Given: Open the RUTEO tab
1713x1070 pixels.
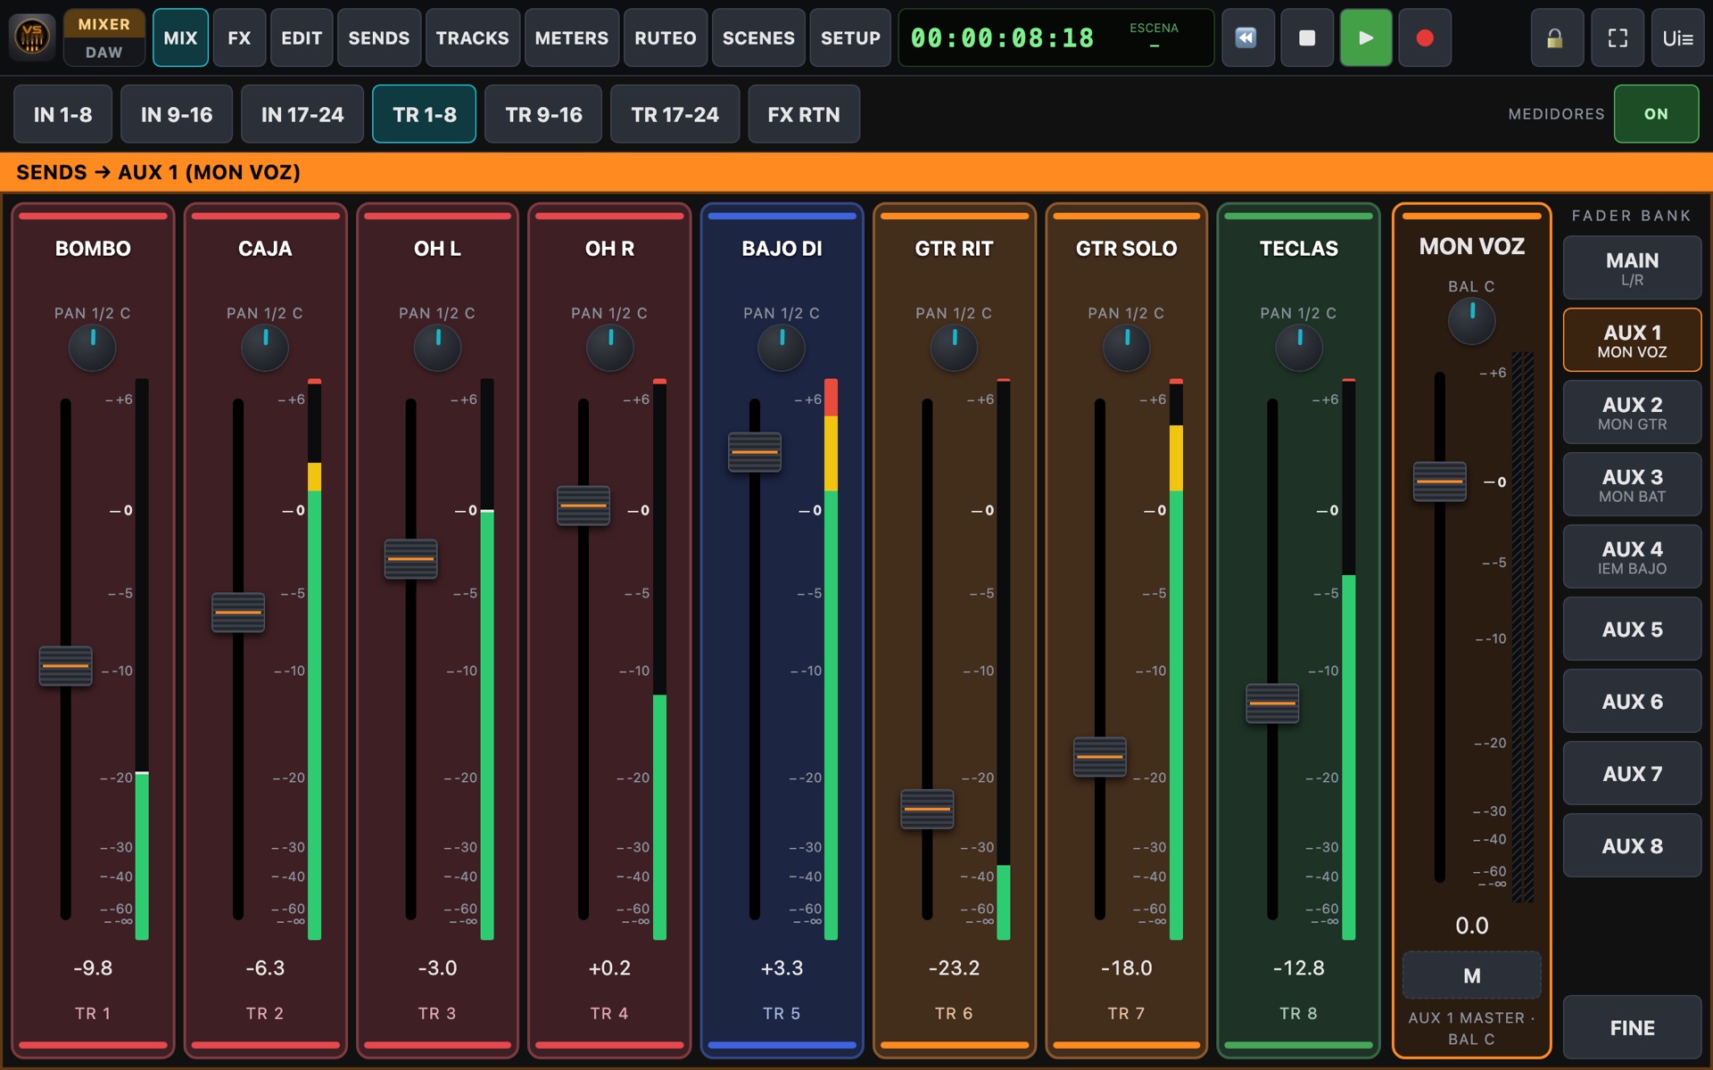Looking at the screenshot, I should pos(666,37).
